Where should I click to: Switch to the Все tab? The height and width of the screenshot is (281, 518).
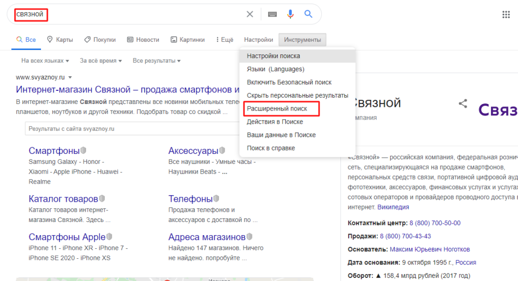tap(26, 40)
